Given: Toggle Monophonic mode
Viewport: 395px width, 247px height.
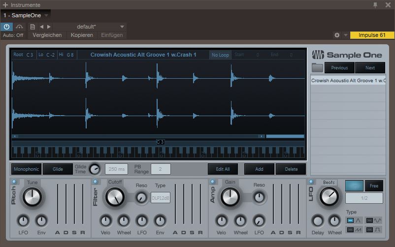Looking at the screenshot, I should 27,169.
